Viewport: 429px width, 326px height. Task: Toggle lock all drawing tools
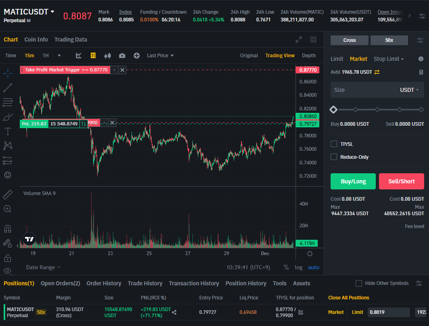pyautogui.click(x=8, y=257)
